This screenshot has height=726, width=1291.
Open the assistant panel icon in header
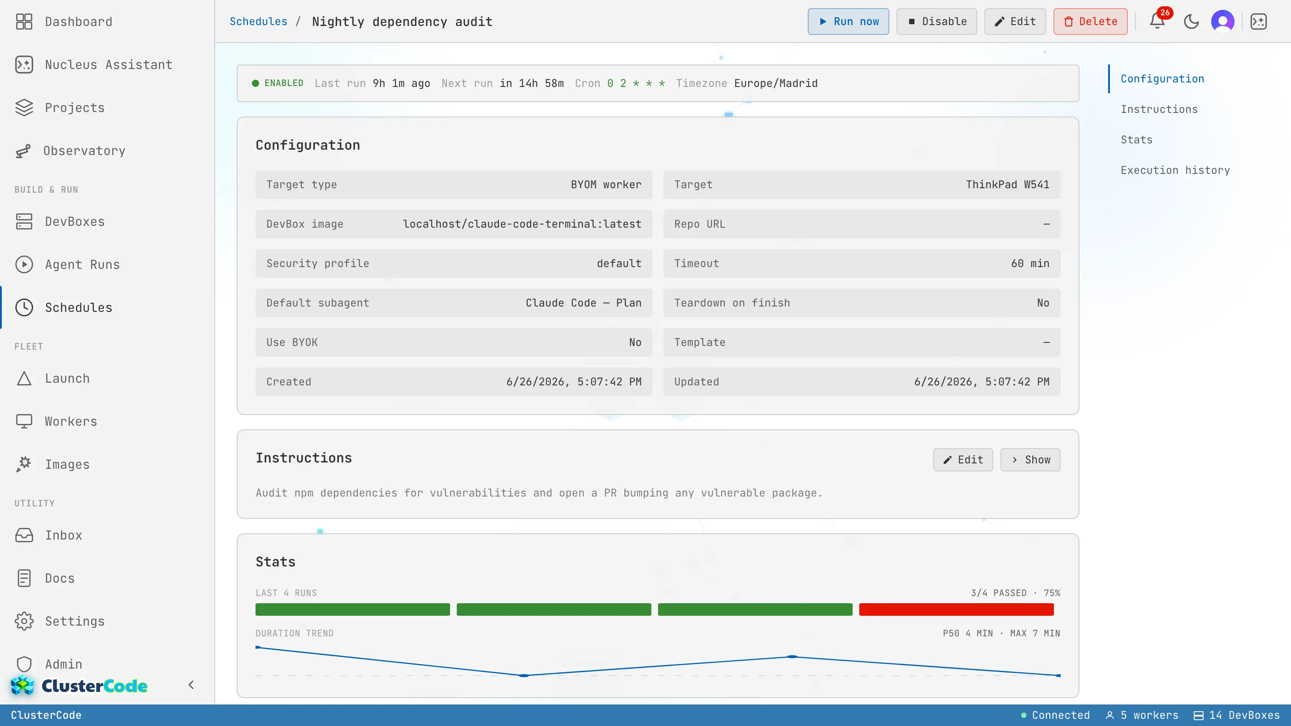pyautogui.click(x=1258, y=22)
